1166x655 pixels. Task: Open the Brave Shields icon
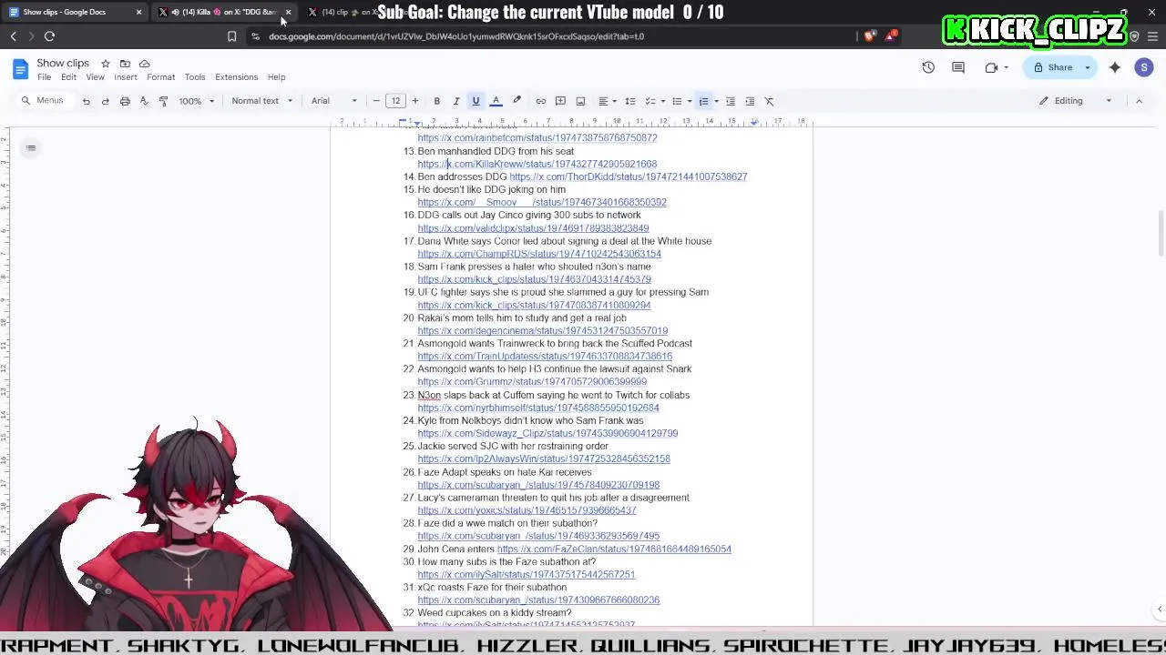[869, 36]
